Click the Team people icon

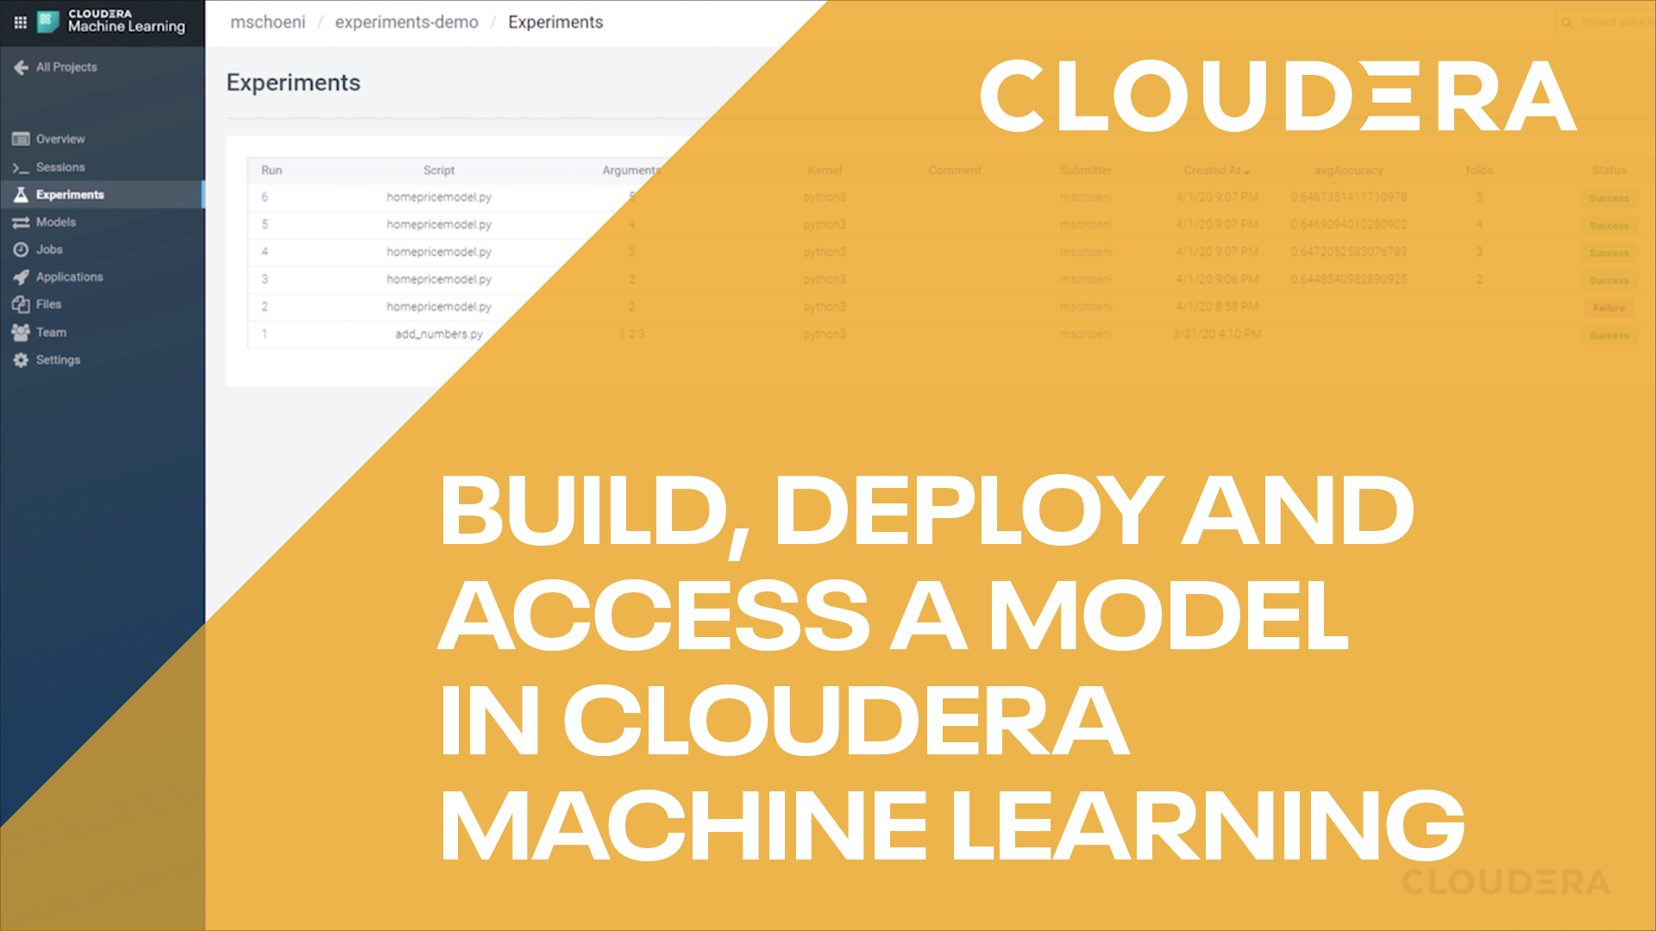pyautogui.click(x=21, y=332)
